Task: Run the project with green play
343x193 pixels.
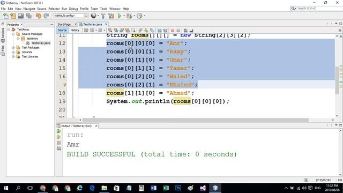Action: [120, 16]
